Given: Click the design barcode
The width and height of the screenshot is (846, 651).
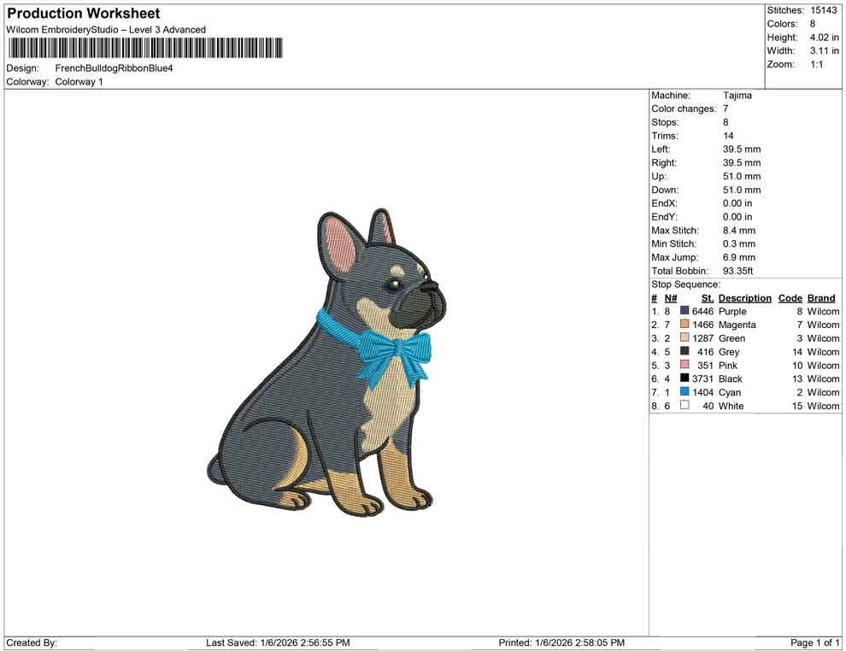Looking at the screenshot, I should pyautogui.click(x=145, y=49).
